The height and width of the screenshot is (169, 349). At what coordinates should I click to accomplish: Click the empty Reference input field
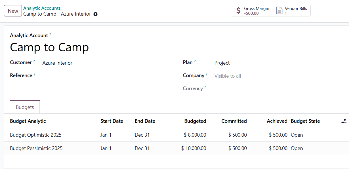(x=85, y=76)
